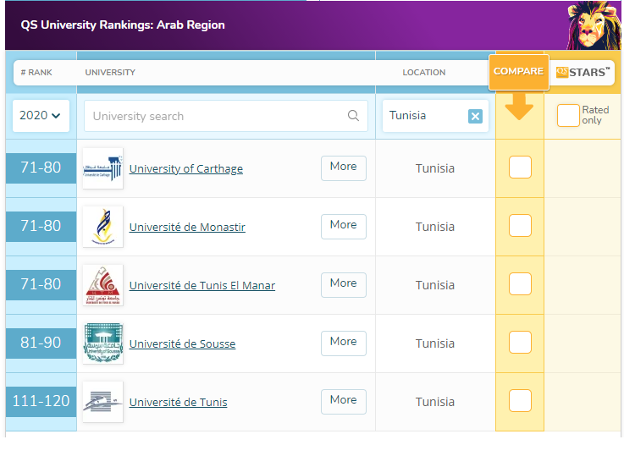
Task: Click the Université de Tunis El Manar logo
Action: point(103,285)
